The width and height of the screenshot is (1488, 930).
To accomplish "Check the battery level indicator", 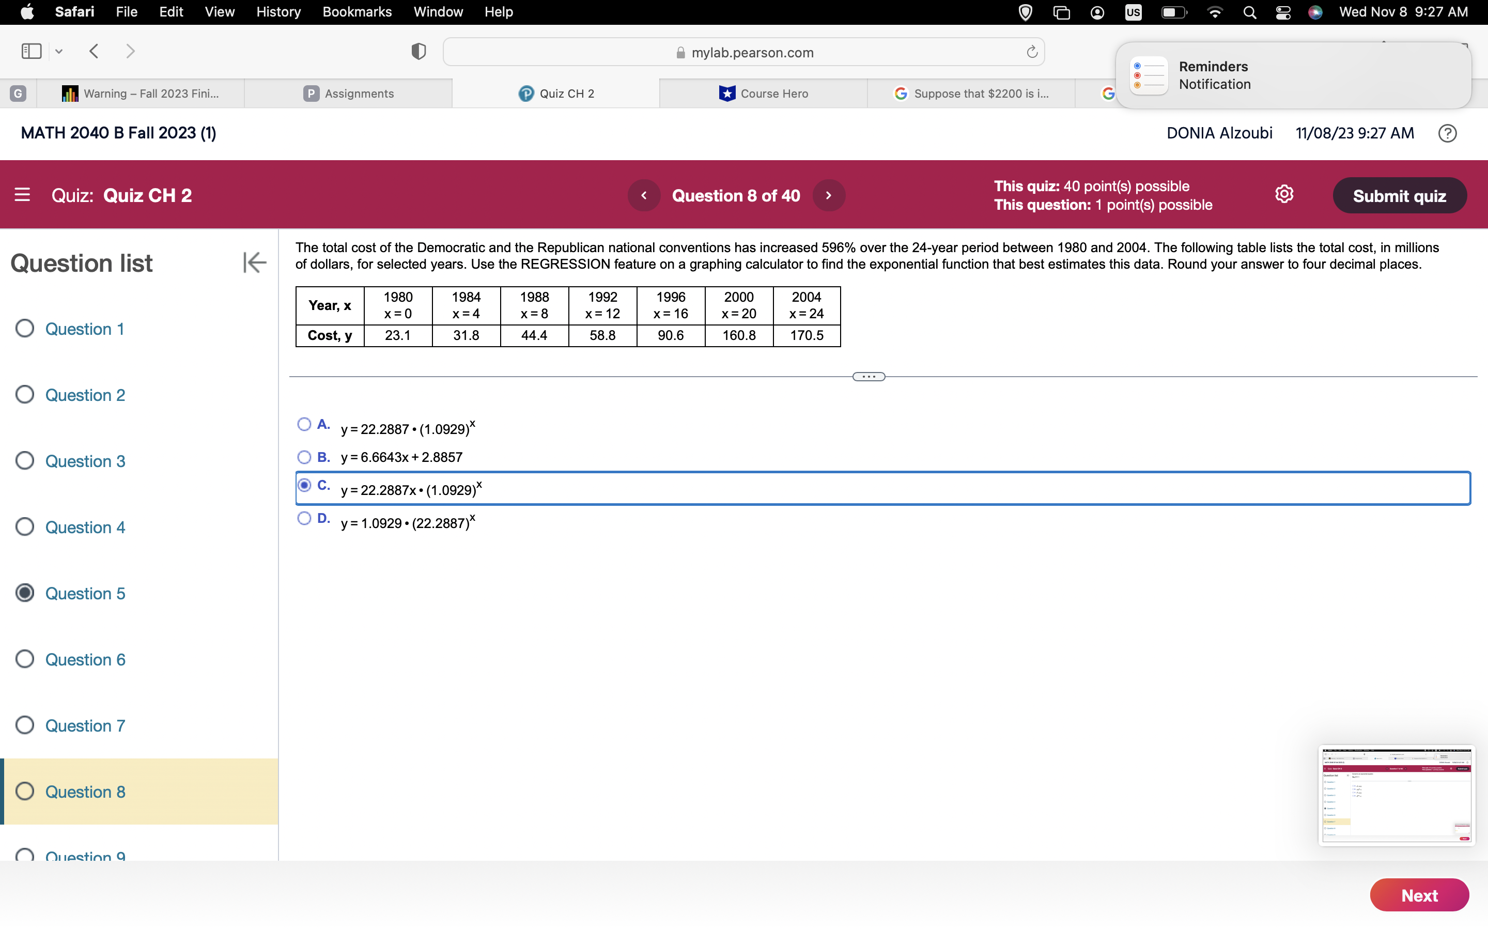I will 1173,12.
